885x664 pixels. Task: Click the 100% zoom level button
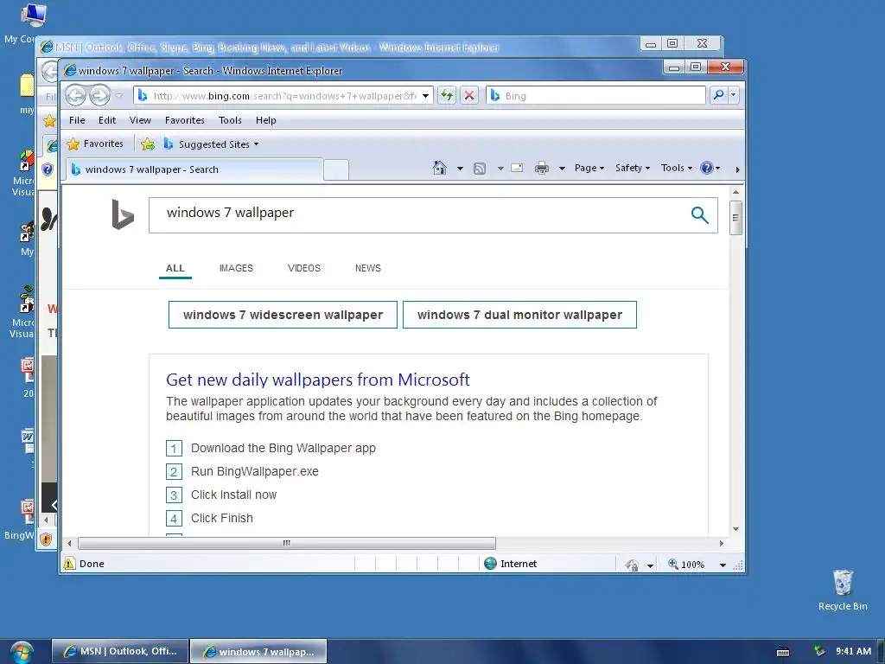(686, 564)
